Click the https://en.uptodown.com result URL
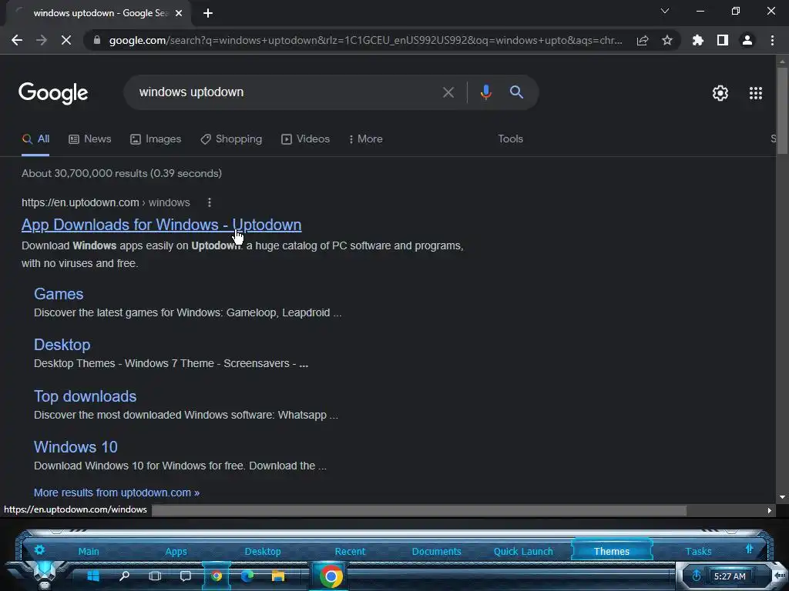Image resolution: width=789 pixels, height=591 pixels. tap(106, 202)
